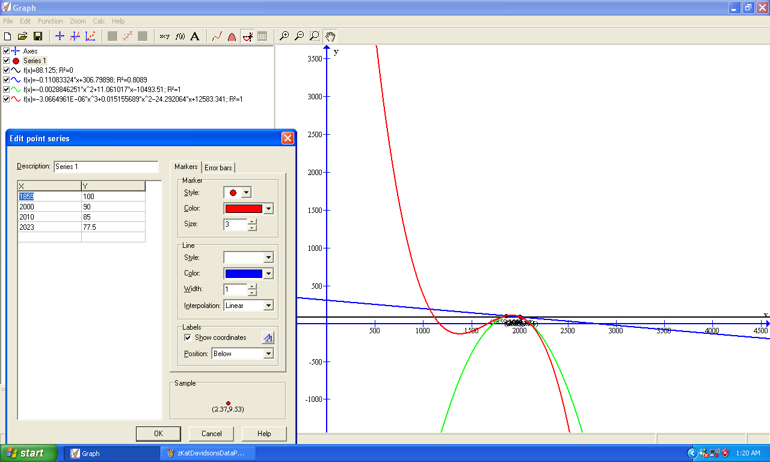Click the marker Size input field

[x=235, y=224]
